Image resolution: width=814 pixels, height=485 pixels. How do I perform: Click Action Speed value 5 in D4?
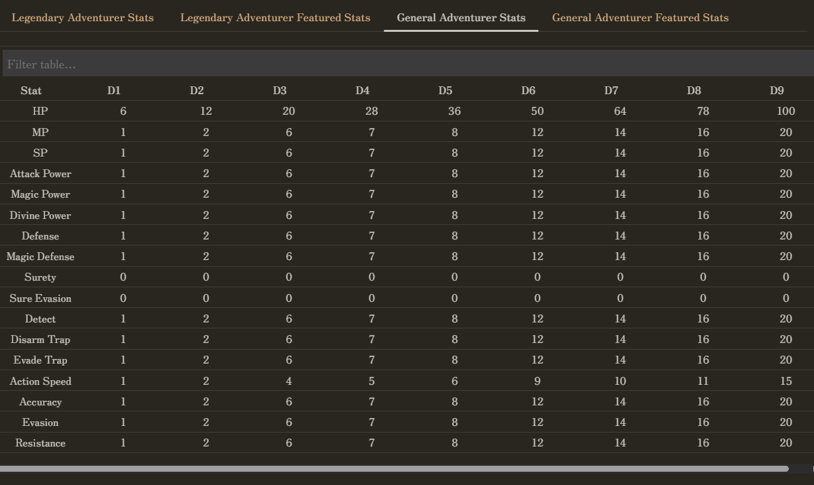click(372, 381)
